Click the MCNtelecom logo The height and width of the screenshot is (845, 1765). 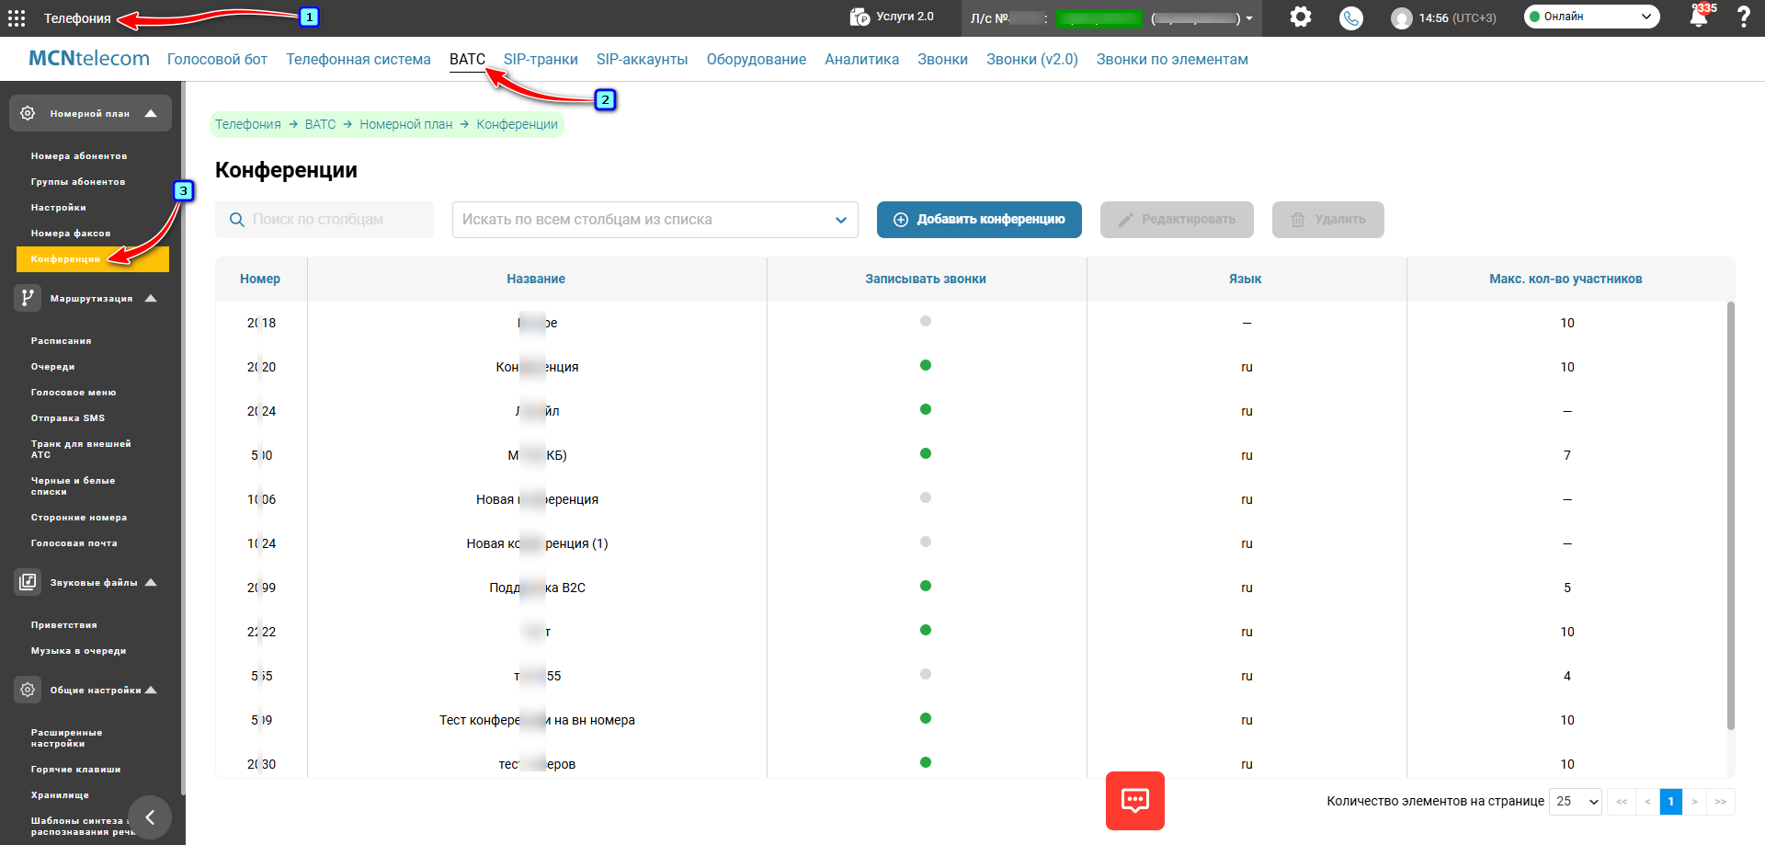point(88,59)
